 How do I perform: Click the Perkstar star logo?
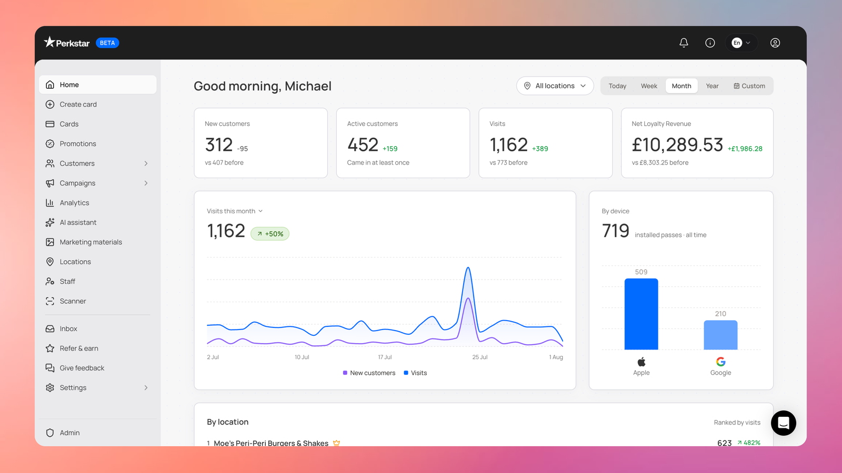pos(49,42)
